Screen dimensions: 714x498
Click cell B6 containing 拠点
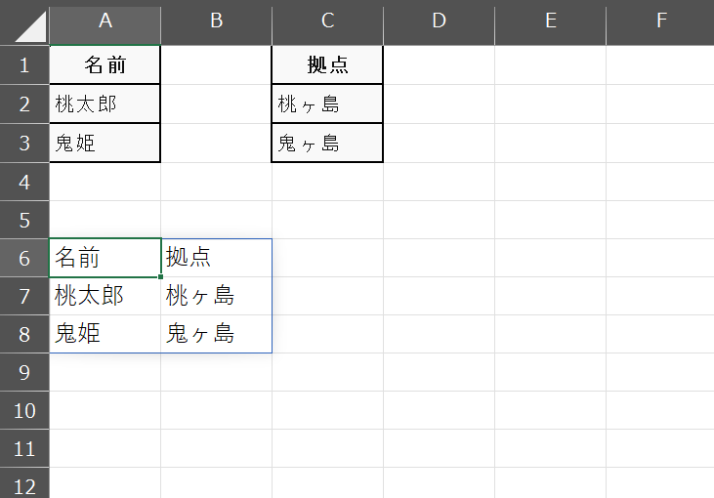[216, 258]
